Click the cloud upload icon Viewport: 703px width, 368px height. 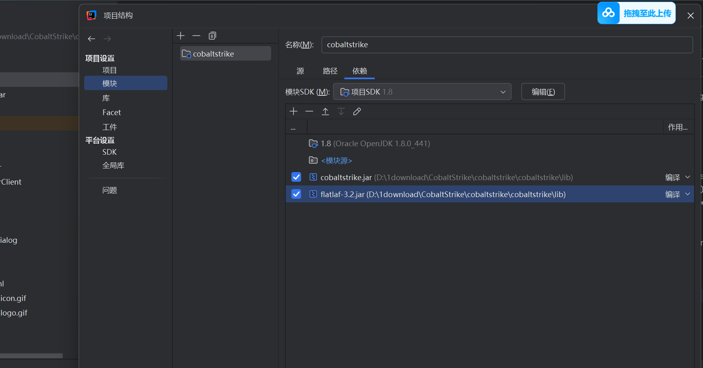click(608, 13)
